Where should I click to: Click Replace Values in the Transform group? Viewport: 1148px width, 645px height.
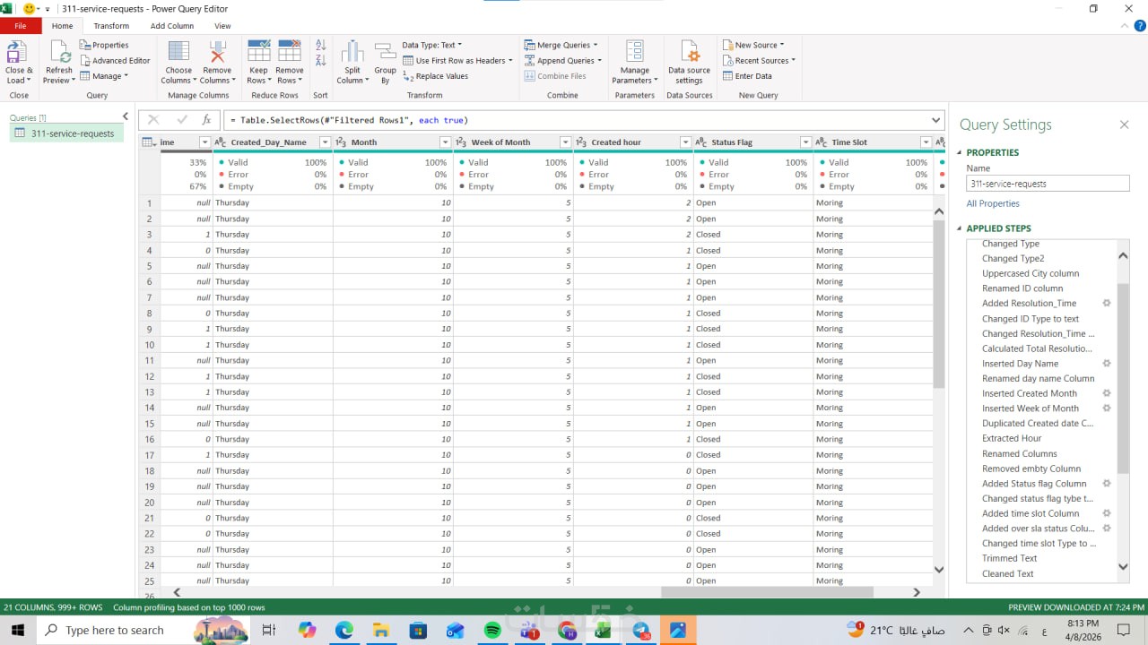point(435,76)
